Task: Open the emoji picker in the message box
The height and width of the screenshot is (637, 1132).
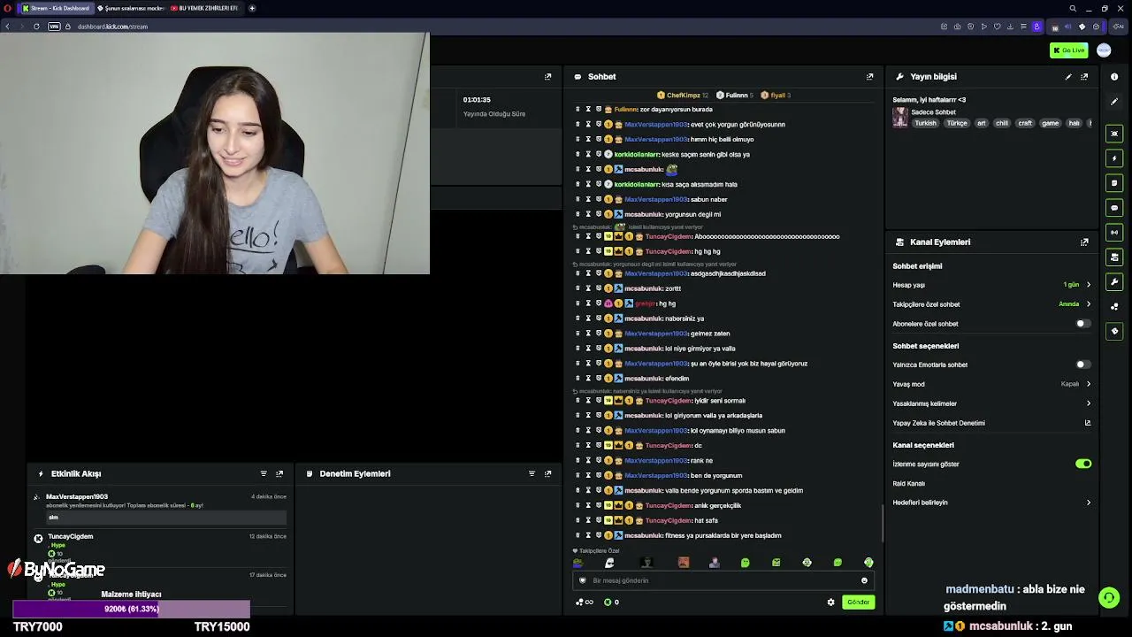Action: (864, 580)
